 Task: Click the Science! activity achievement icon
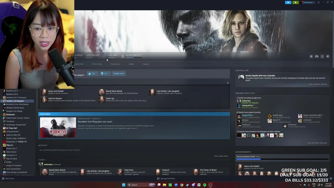click(x=158, y=172)
